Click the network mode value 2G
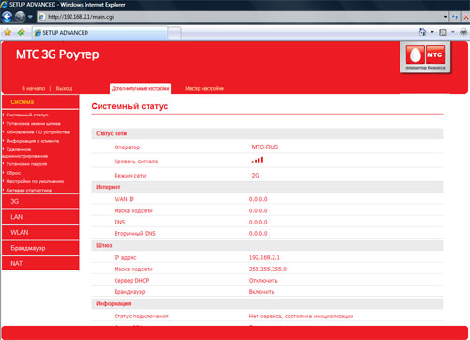 256,176
